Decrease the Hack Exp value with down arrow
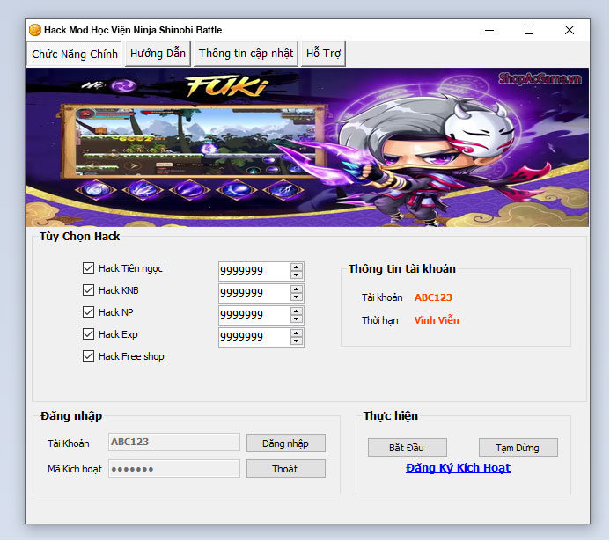The image size is (610, 542). (x=297, y=341)
